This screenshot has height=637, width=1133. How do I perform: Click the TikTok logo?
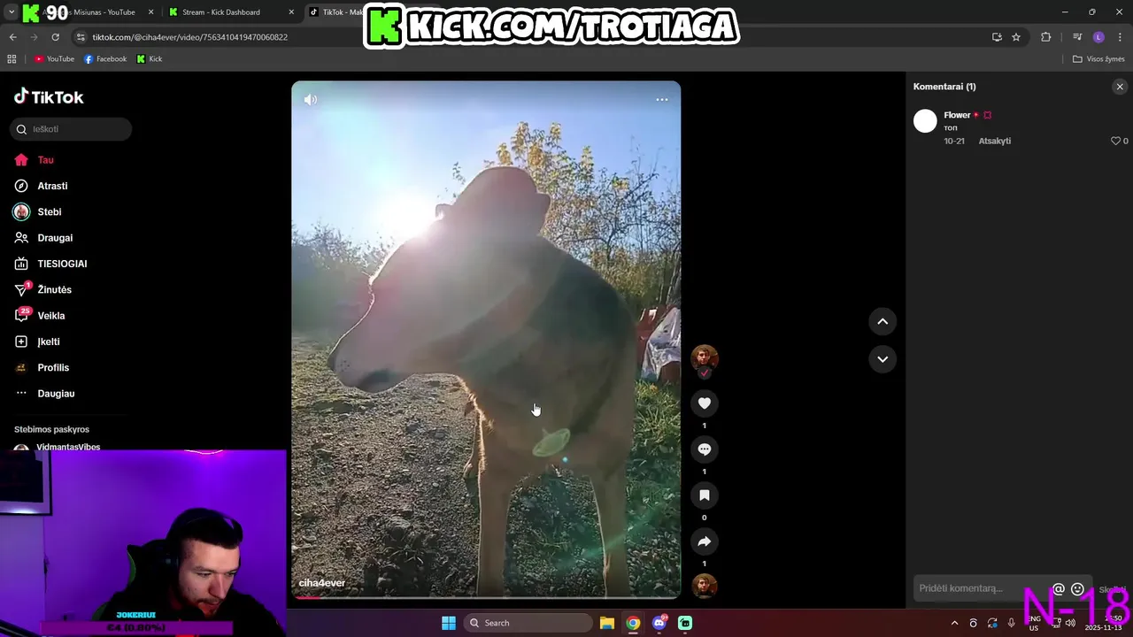(x=49, y=96)
